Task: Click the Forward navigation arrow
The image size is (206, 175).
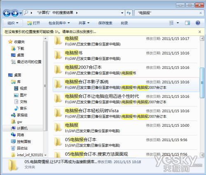Action: point(15,13)
